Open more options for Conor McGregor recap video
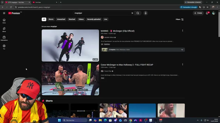220x123 pixels. coord(183,64)
